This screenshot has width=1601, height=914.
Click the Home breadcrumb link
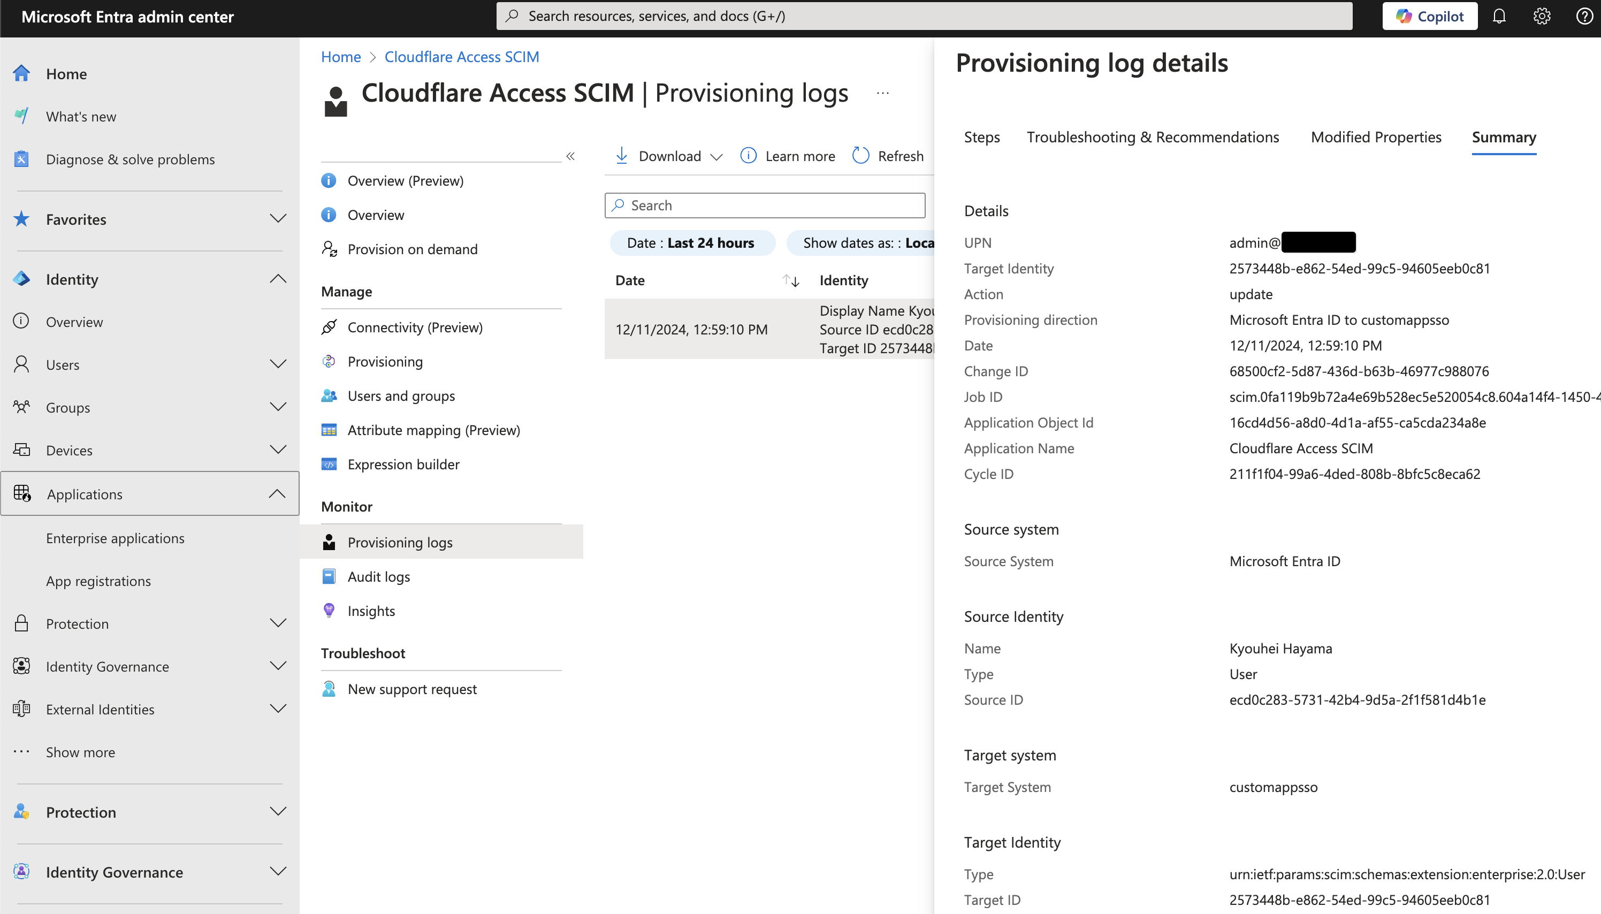(341, 57)
